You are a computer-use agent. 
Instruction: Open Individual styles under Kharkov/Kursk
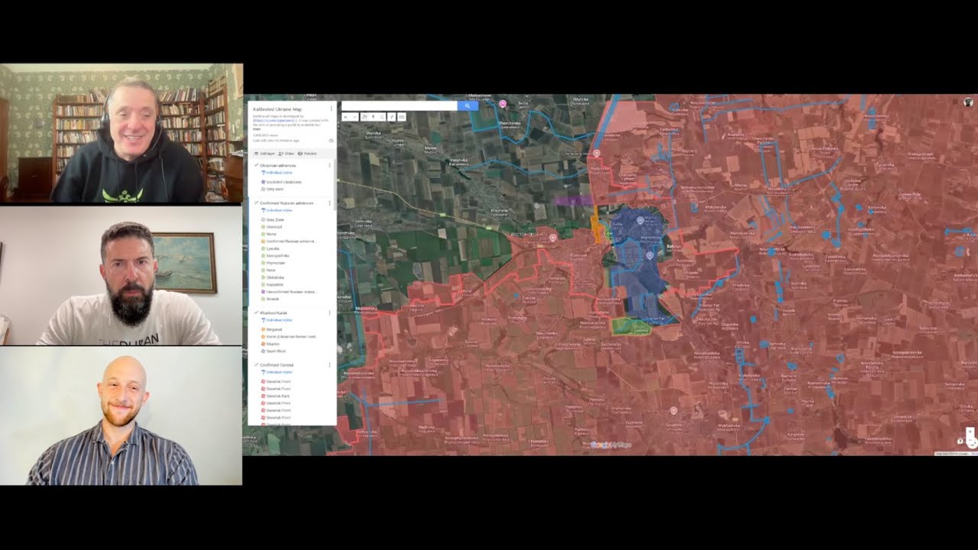279,320
